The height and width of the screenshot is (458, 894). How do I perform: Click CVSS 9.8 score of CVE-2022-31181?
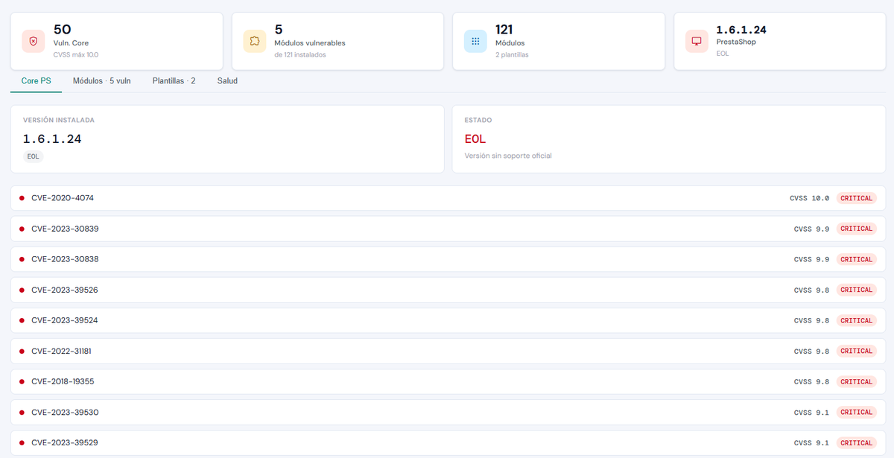coord(811,351)
